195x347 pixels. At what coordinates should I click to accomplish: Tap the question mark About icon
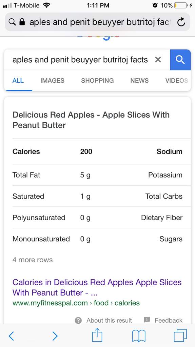[78, 320]
